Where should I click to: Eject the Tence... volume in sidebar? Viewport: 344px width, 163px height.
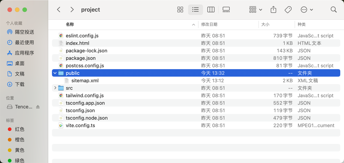pyautogui.click(x=38, y=107)
